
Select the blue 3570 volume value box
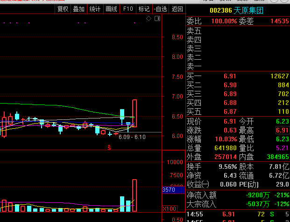[x=174, y=190]
